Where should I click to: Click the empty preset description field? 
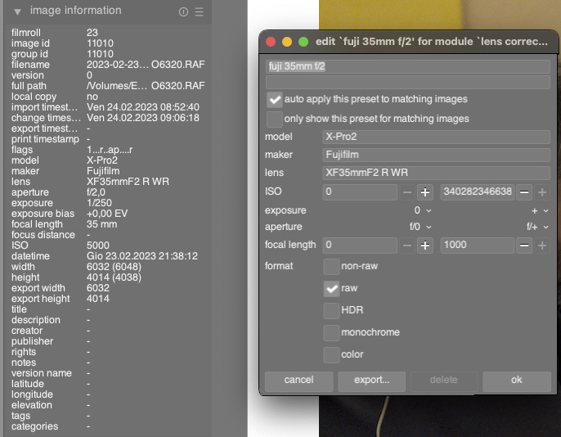pos(407,83)
